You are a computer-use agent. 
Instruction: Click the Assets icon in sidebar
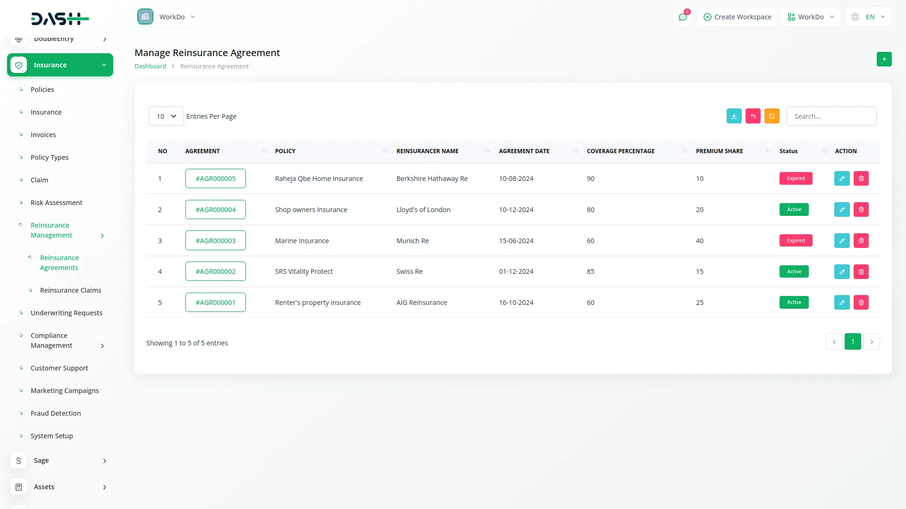pyautogui.click(x=18, y=487)
